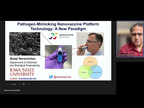Select the presenter's video thumbnail
144x108 pixels.
[x=130, y=39]
